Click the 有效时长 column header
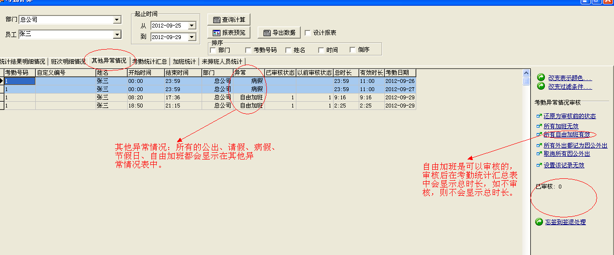The width and height of the screenshot is (614, 255). [371, 73]
